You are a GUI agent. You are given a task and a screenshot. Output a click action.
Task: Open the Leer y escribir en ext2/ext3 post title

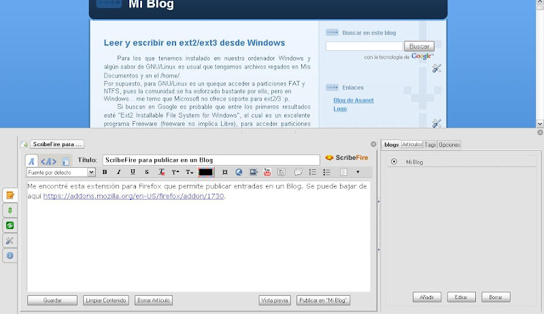pyautogui.click(x=194, y=43)
